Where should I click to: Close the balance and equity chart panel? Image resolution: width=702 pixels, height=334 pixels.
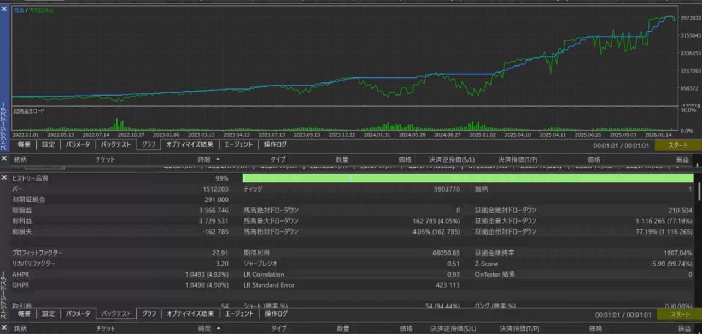coord(5,9)
